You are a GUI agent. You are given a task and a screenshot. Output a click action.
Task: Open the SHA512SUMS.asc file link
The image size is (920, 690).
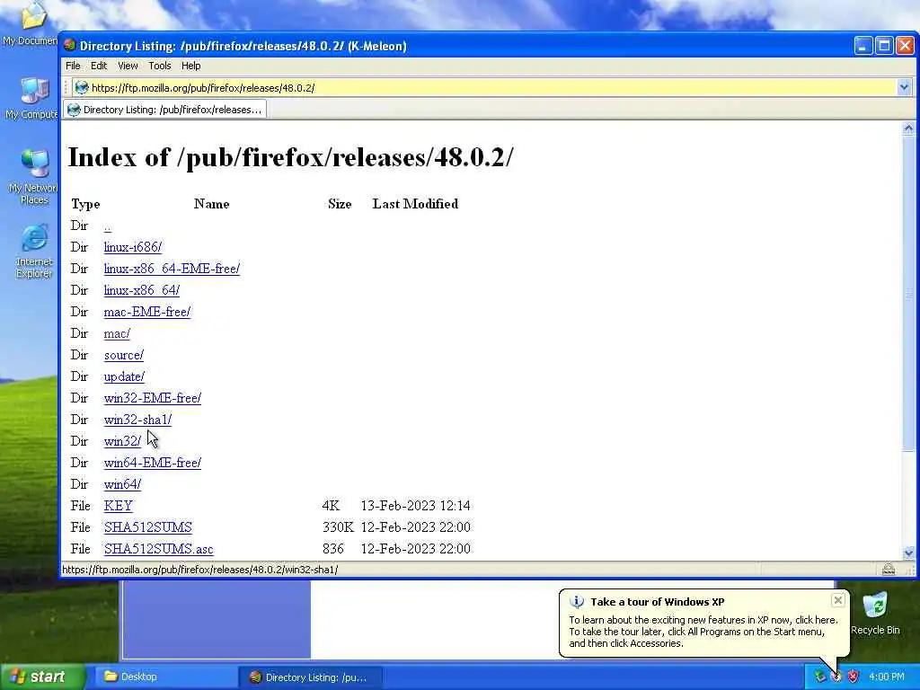coord(158,549)
